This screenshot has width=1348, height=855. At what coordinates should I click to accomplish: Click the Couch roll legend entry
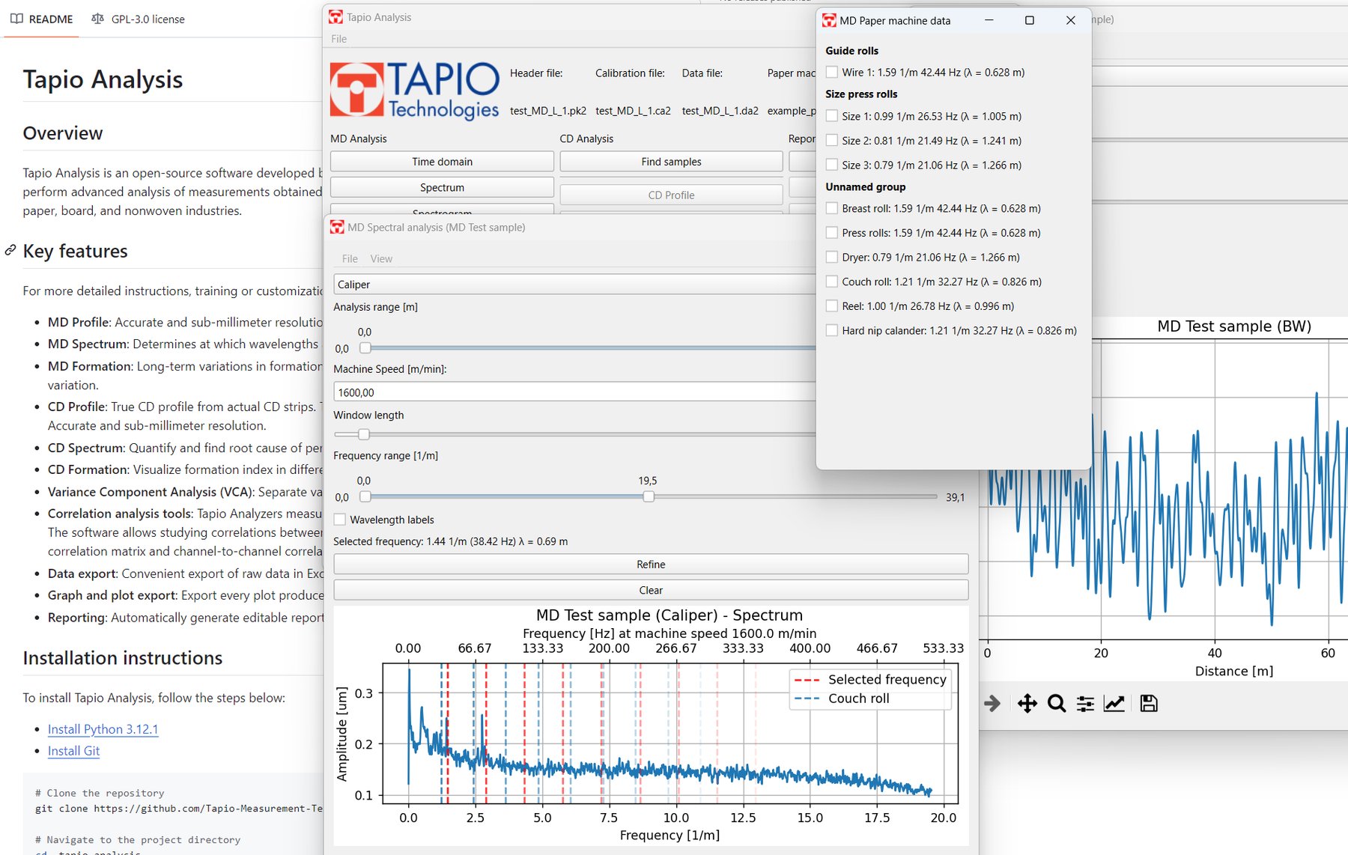tap(842, 699)
